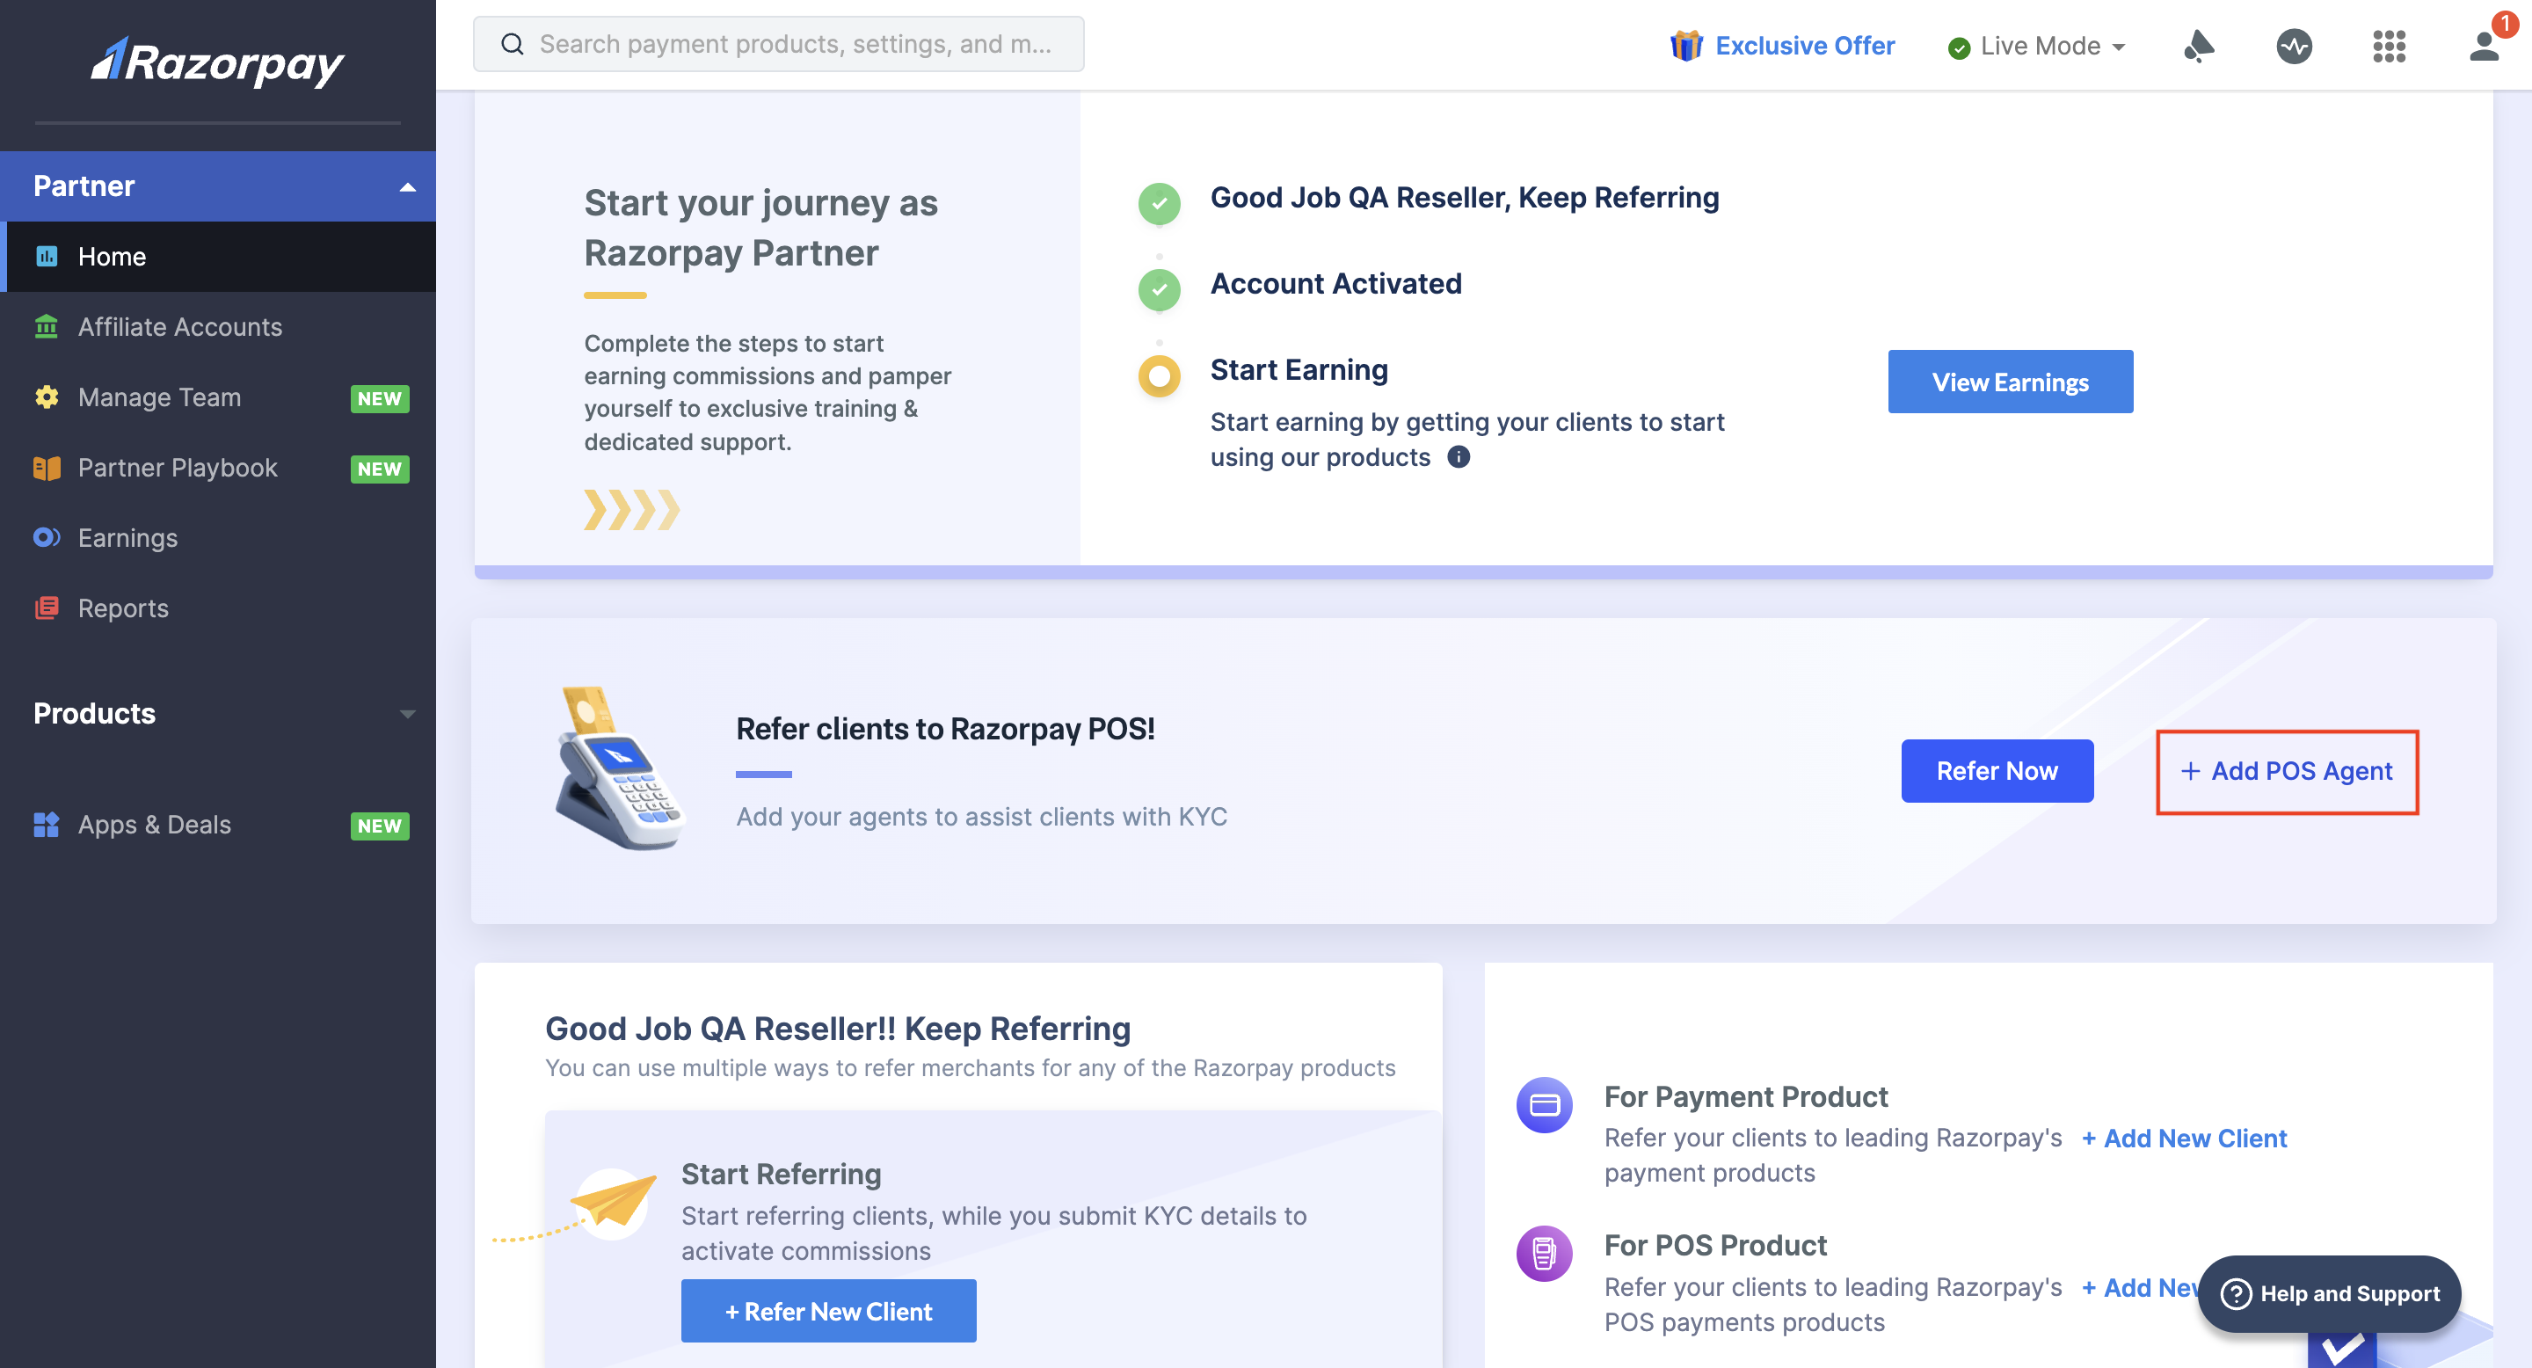Navigate to Manage Team settings
This screenshot has width=2532, height=1368.
[x=158, y=396]
